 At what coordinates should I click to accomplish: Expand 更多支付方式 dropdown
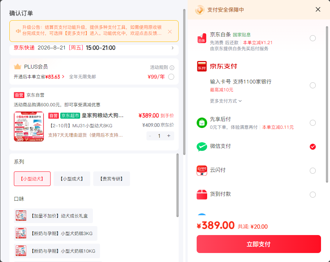(x=226, y=101)
